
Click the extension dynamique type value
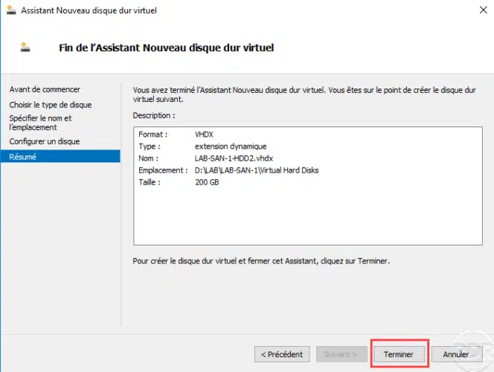[231, 147]
